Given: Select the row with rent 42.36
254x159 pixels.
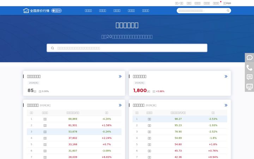Looking at the screenshot, I should click(180, 157).
